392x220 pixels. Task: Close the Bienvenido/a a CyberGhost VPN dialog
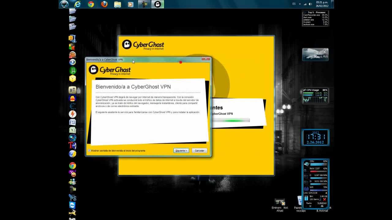[206, 59]
